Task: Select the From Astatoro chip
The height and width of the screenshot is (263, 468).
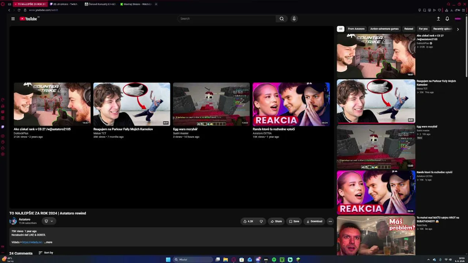Action: tap(356, 29)
